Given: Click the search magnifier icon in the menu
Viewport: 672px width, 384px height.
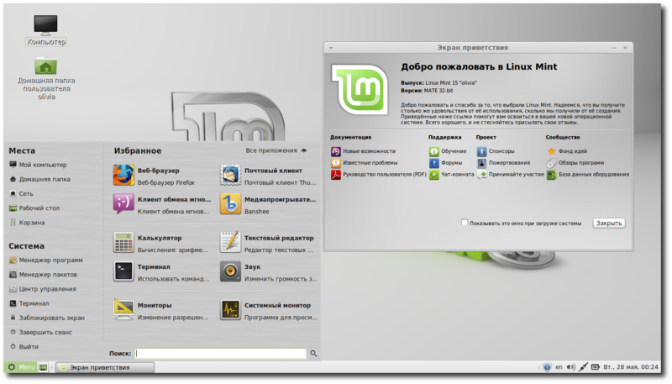Looking at the screenshot, I should tap(313, 354).
